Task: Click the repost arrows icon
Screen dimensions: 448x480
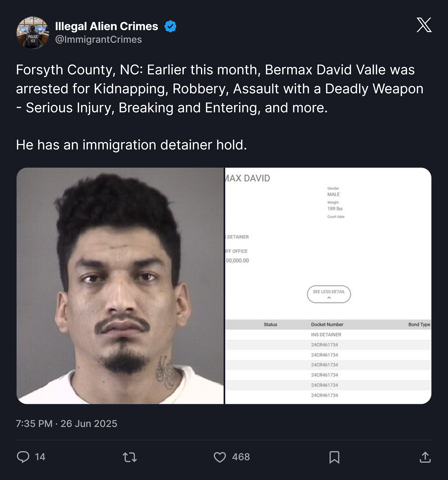Action: (130, 457)
